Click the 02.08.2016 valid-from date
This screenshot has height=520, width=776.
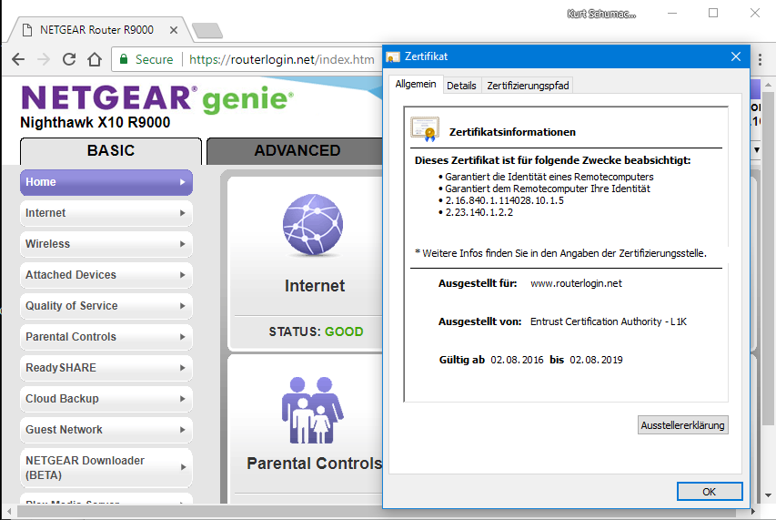coord(517,360)
